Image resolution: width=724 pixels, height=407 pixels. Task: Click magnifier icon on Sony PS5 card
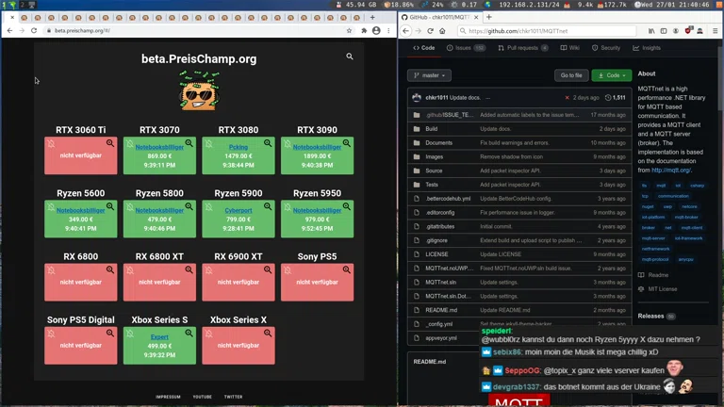click(x=347, y=269)
